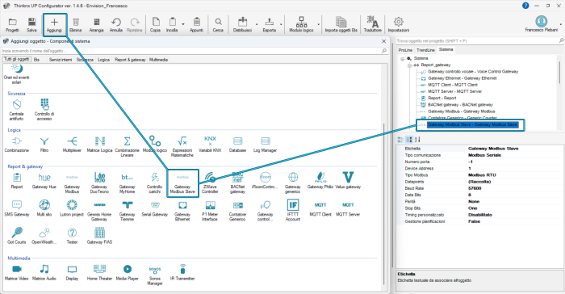Switch to the Logica tab

(103, 60)
